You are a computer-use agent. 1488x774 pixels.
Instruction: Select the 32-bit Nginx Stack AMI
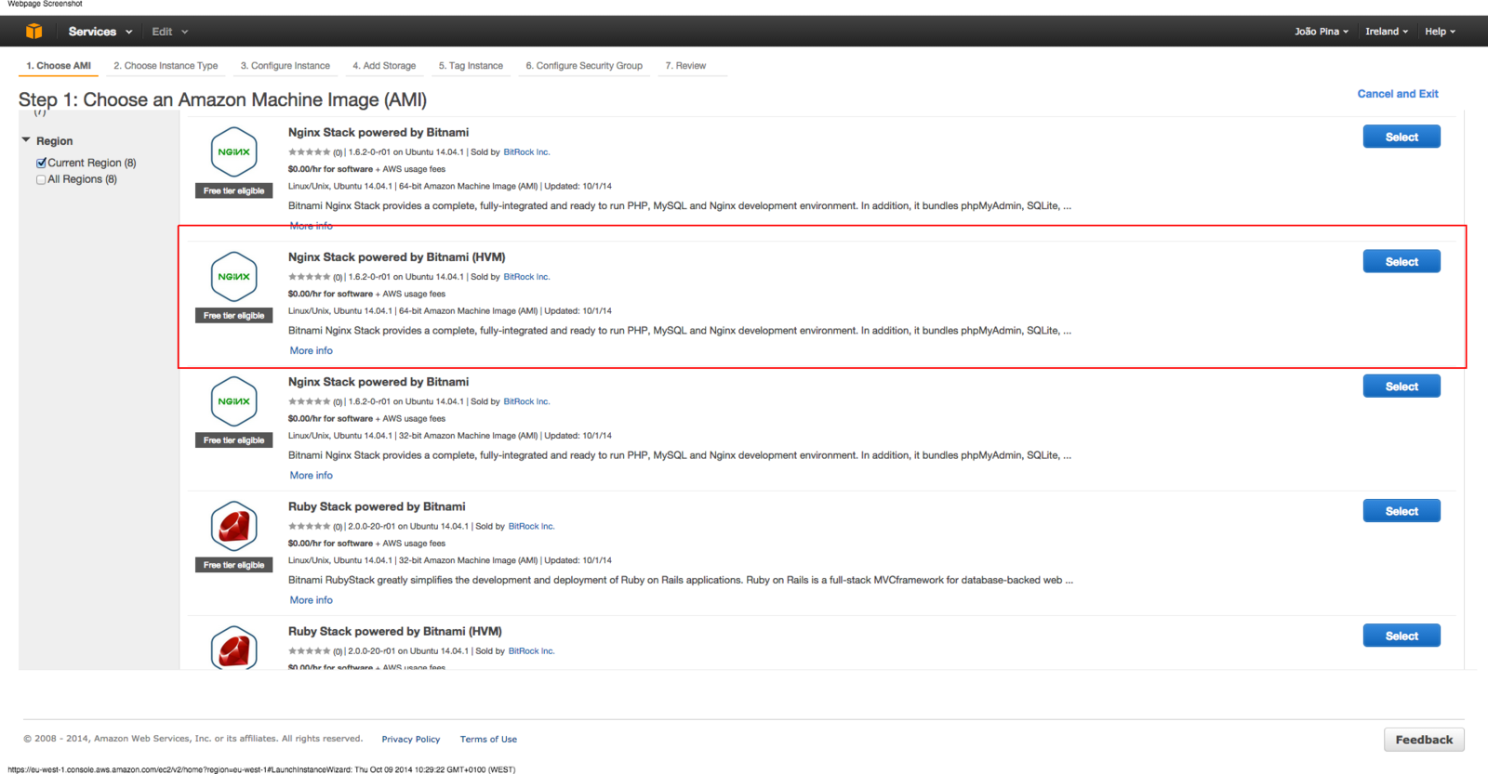(x=1402, y=386)
